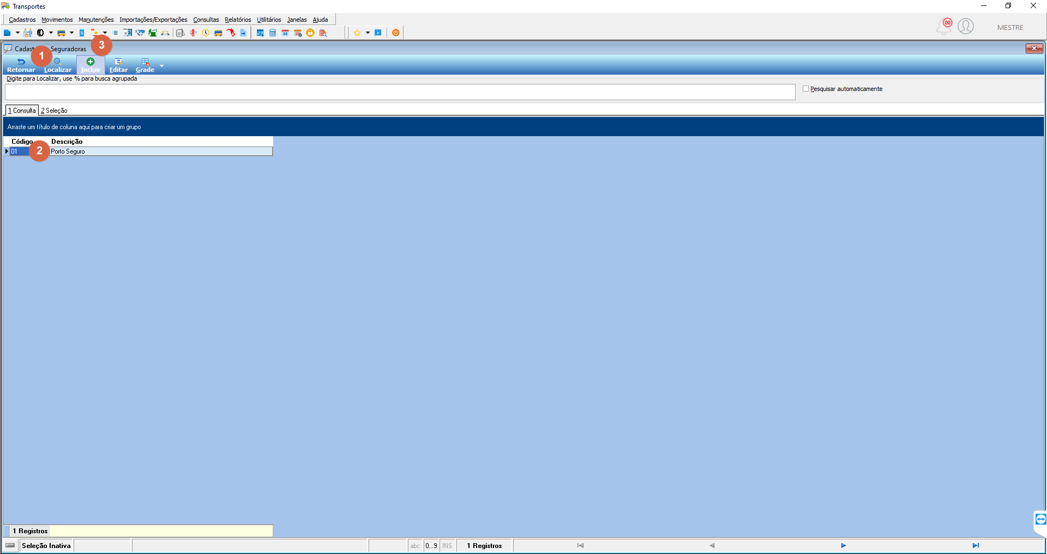Expand dropdown next to favorites star

[x=368, y=33]
